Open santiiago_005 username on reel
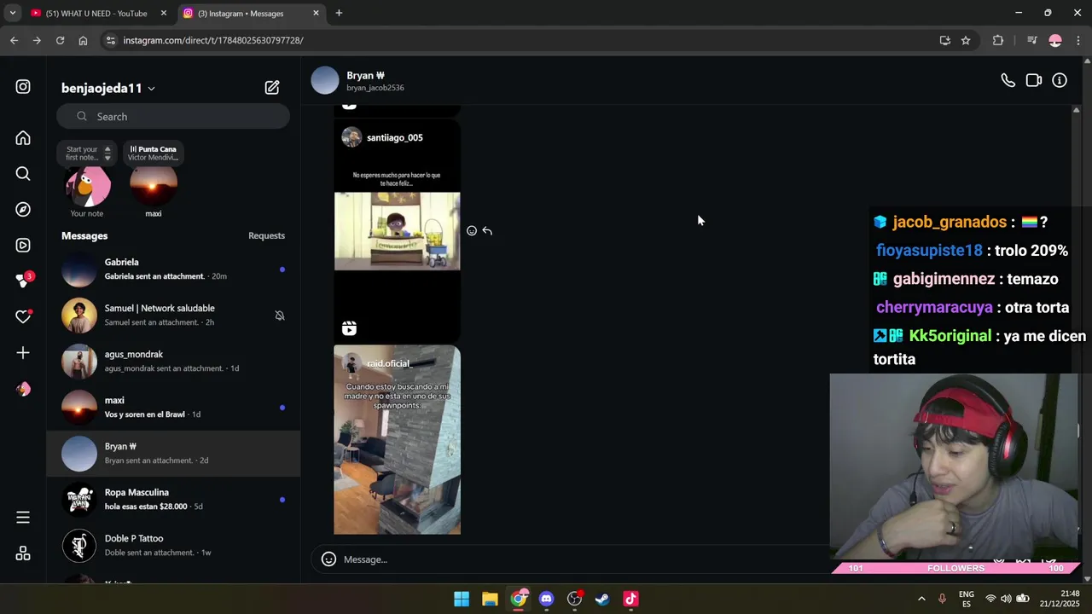This screenshot has width=1092, height=614. (394, 137)
